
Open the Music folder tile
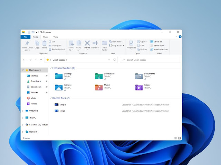pyautogui.click(x=103, y=87)
